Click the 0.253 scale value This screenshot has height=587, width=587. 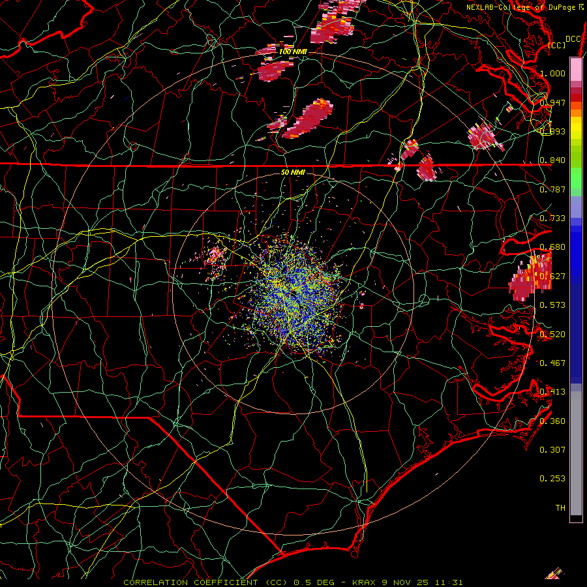coord(552,479)
